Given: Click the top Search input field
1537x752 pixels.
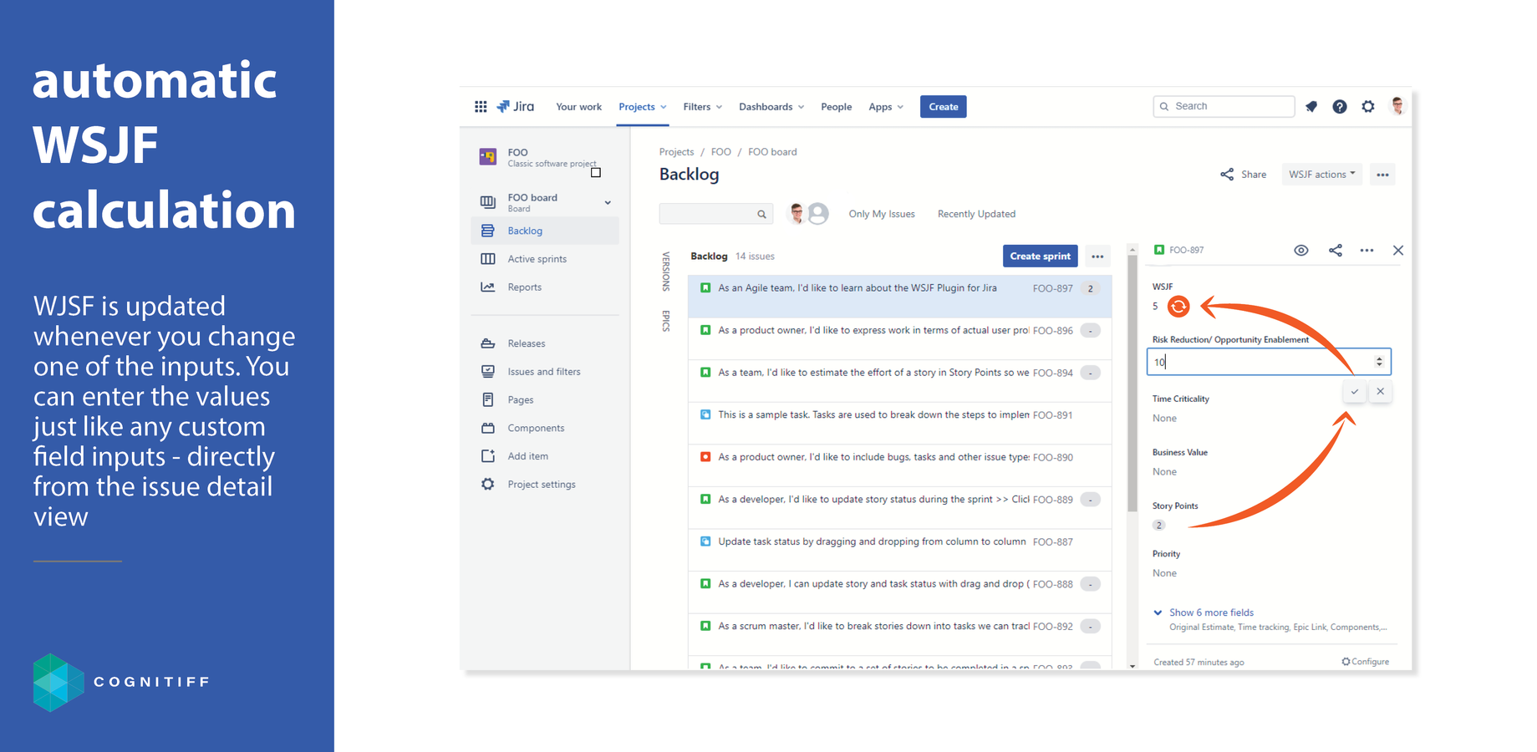Looking at the screenshot, I should pyautogui.click(x=1224, y=106).
